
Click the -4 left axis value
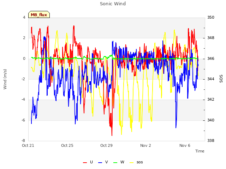(23, 99)
